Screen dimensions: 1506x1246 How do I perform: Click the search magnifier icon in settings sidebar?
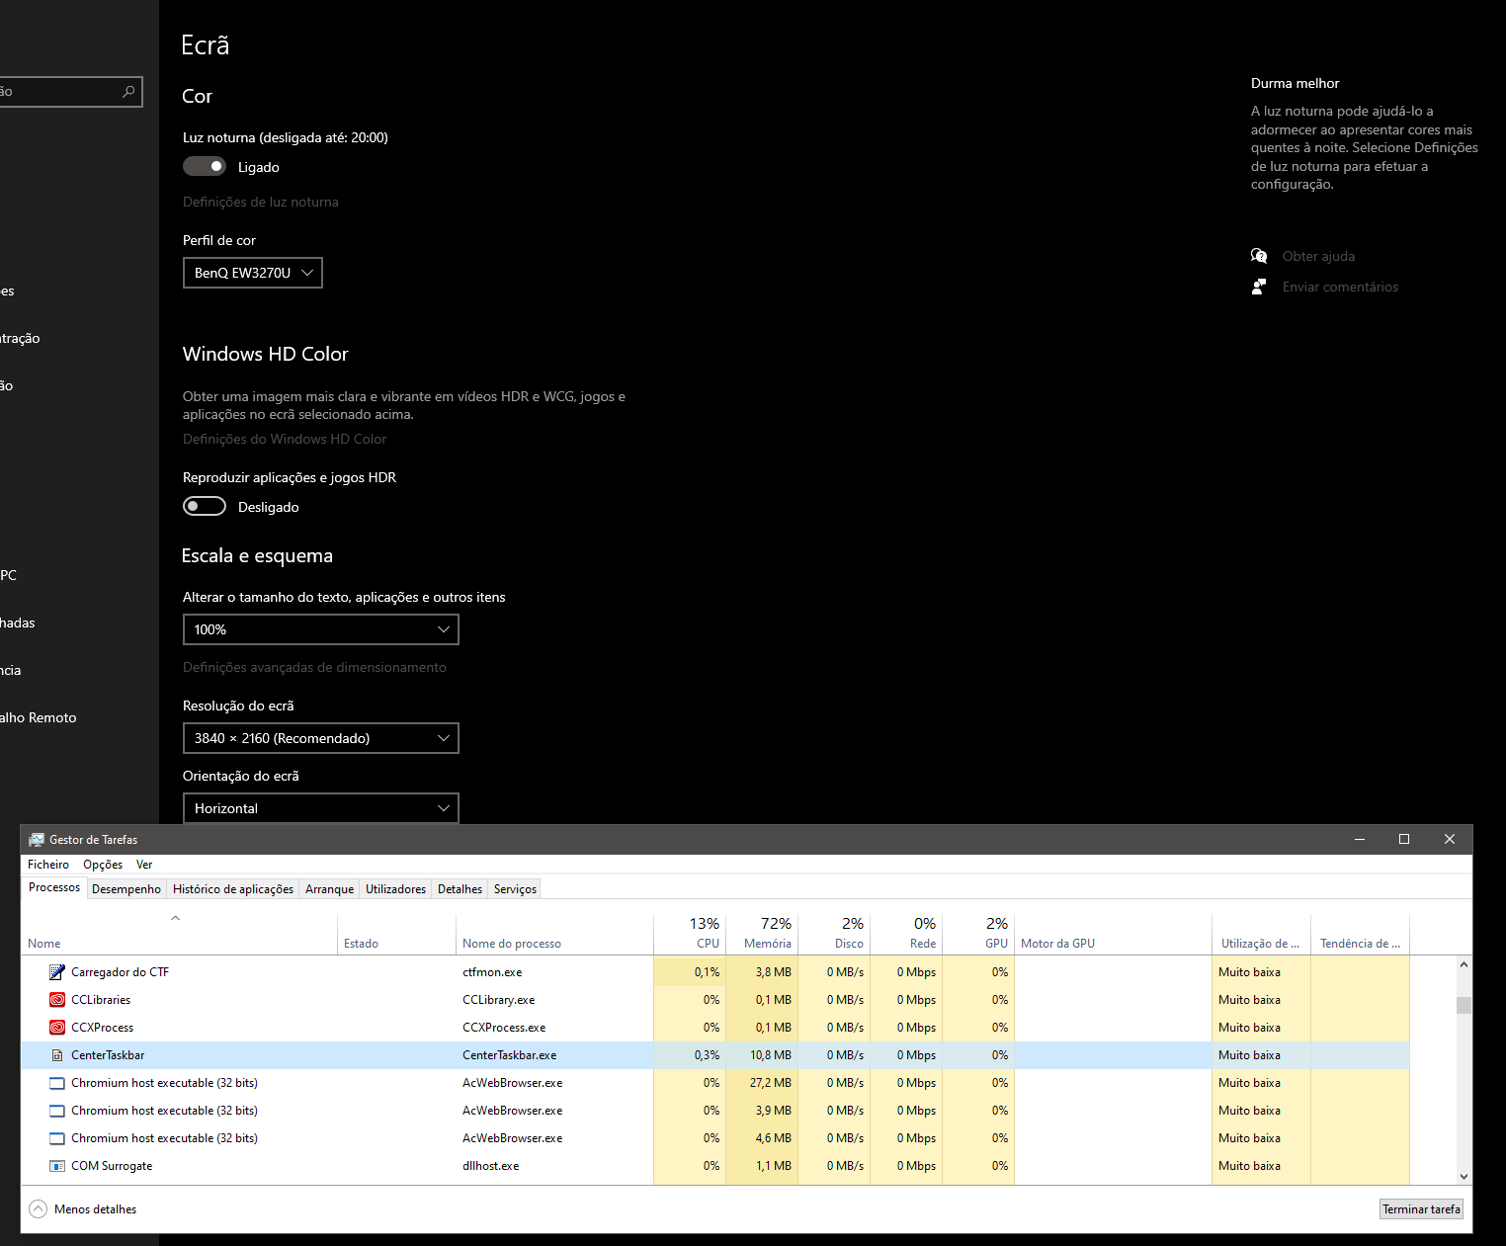click(x=128, y=91)
